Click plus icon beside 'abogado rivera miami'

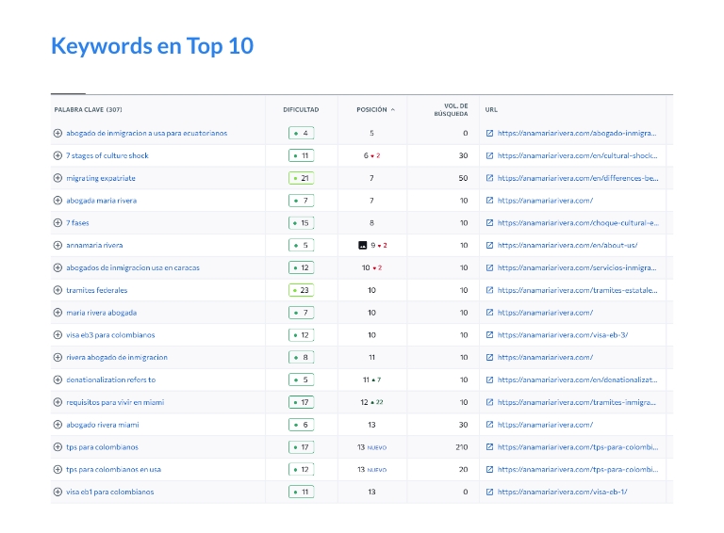click(x=58, y=425)
